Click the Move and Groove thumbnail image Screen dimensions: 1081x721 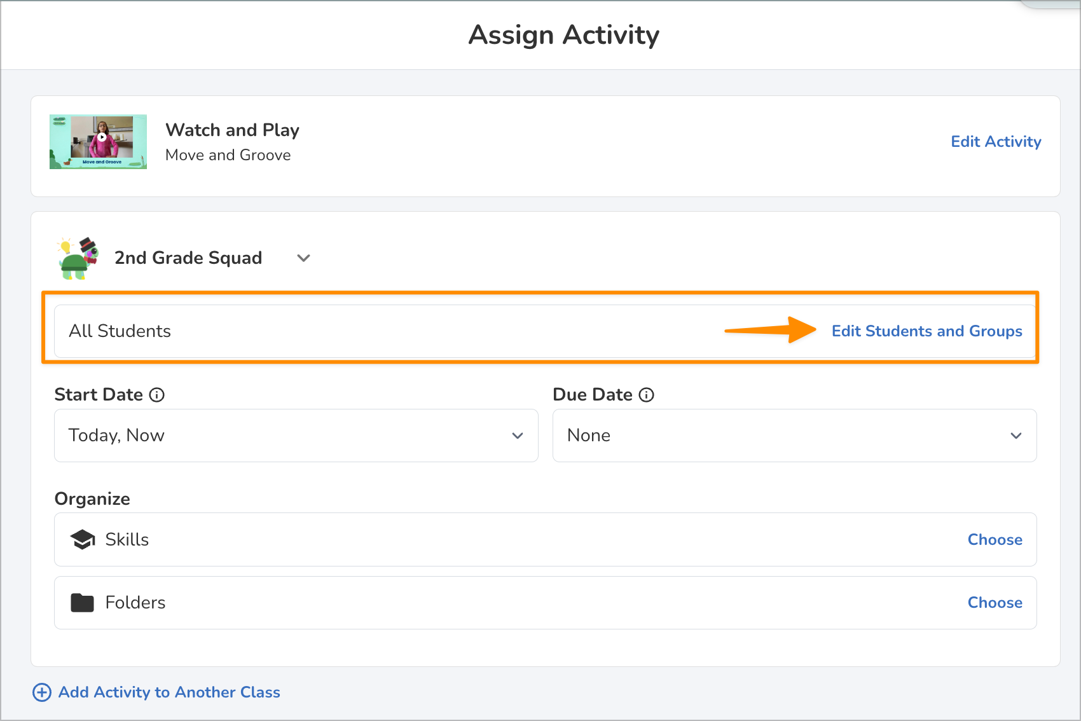tap(98, 141)
